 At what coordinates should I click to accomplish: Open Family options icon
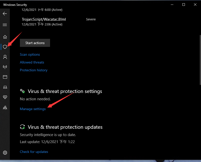pos(5,108)
